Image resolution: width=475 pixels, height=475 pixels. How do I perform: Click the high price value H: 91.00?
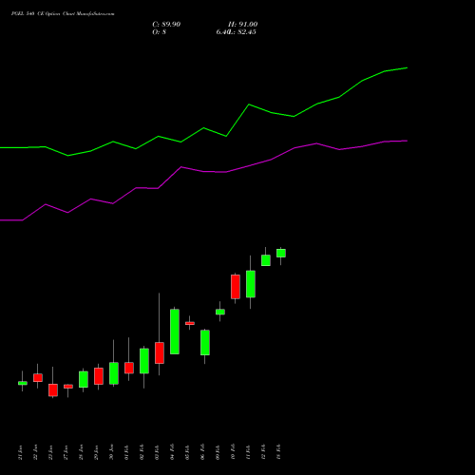[x=242, y=25]
